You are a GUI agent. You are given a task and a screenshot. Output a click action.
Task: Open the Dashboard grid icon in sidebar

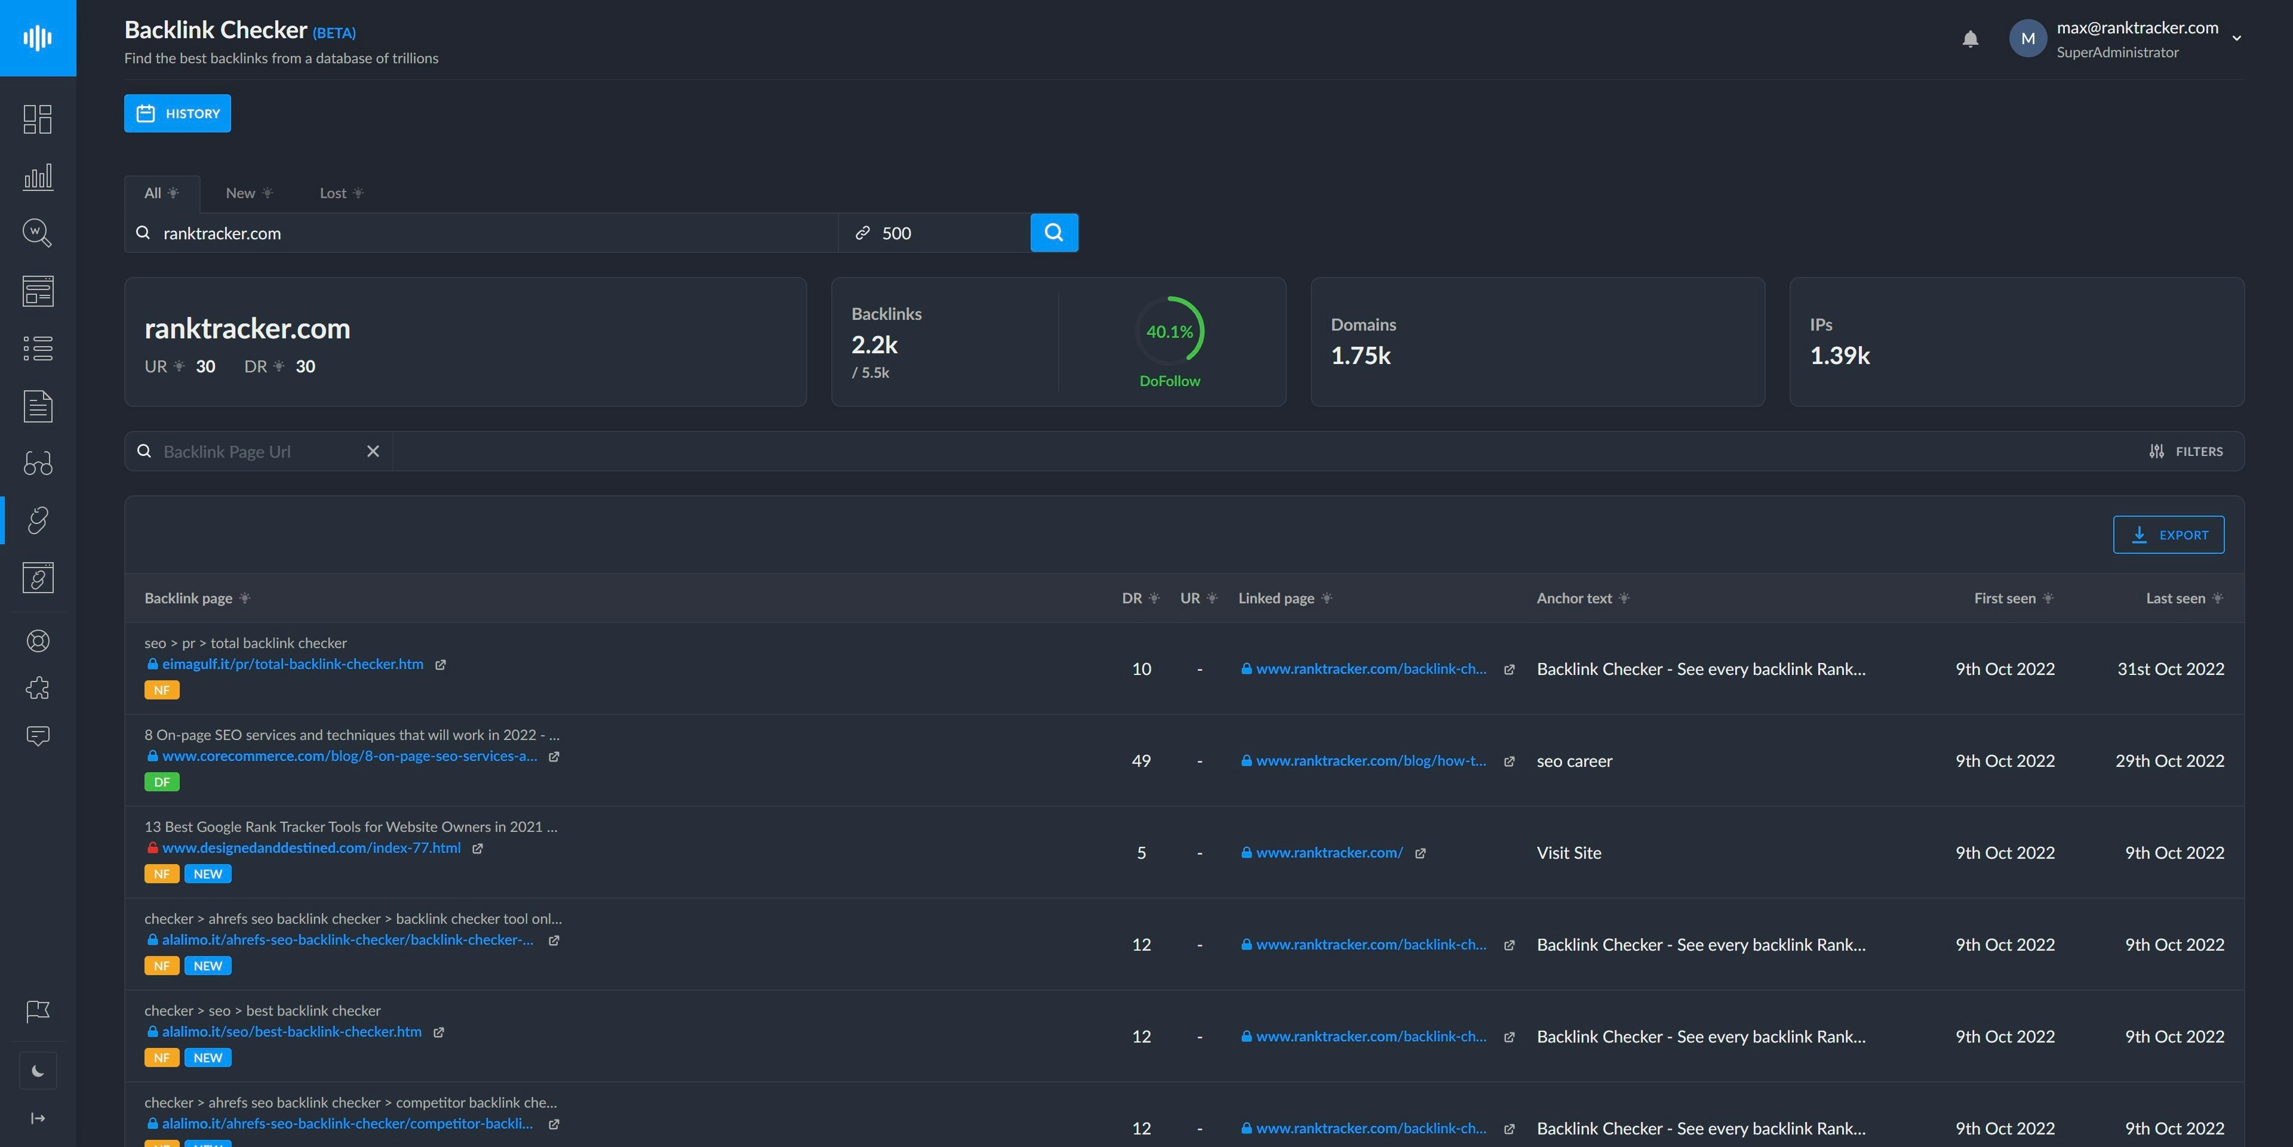38,119
